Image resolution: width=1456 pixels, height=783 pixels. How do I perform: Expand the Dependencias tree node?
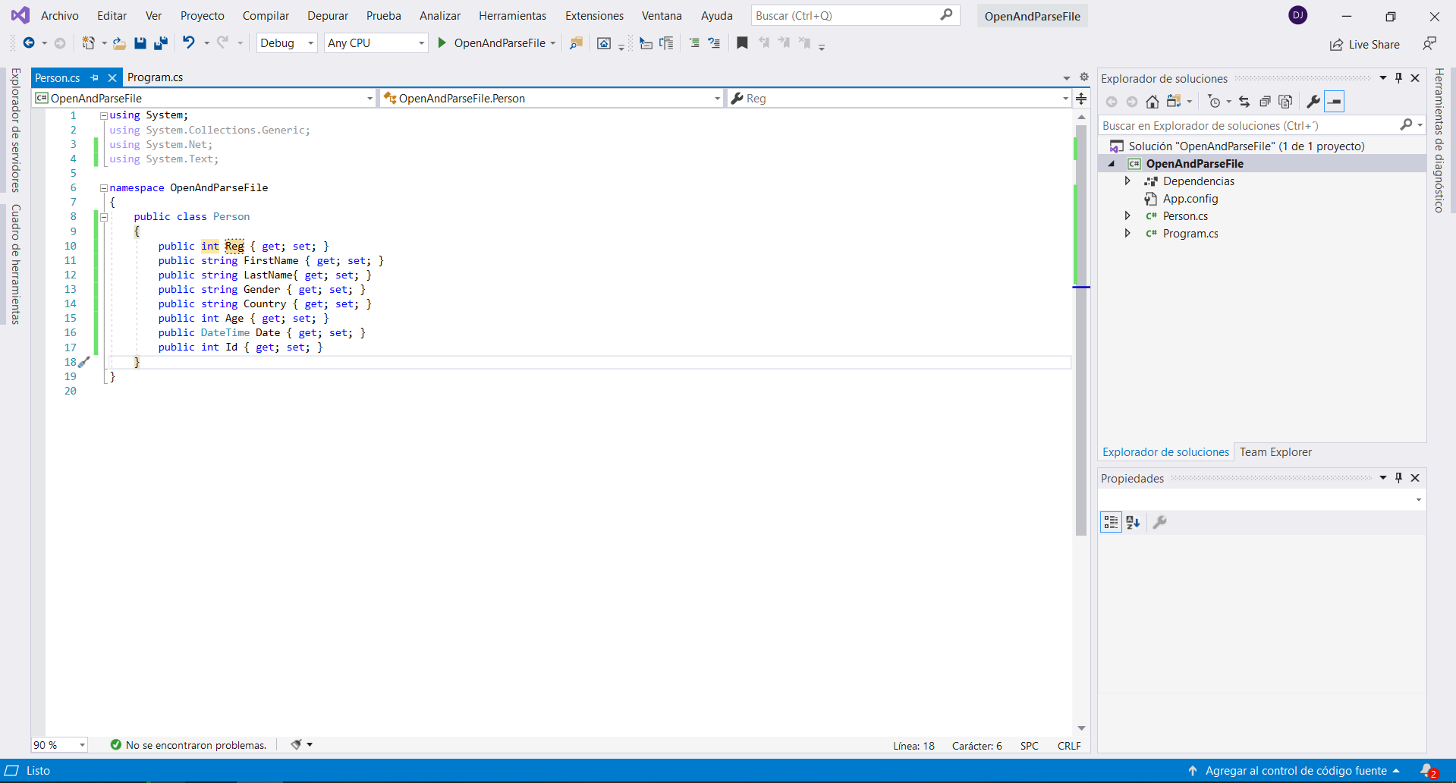point(1127,181)
